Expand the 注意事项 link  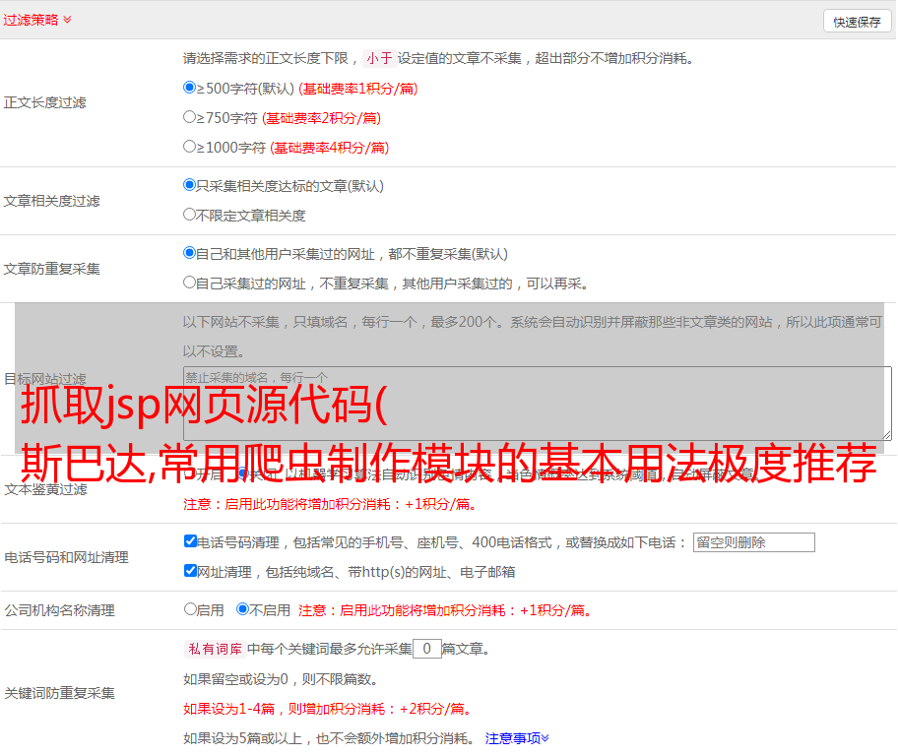pos(517,739)
